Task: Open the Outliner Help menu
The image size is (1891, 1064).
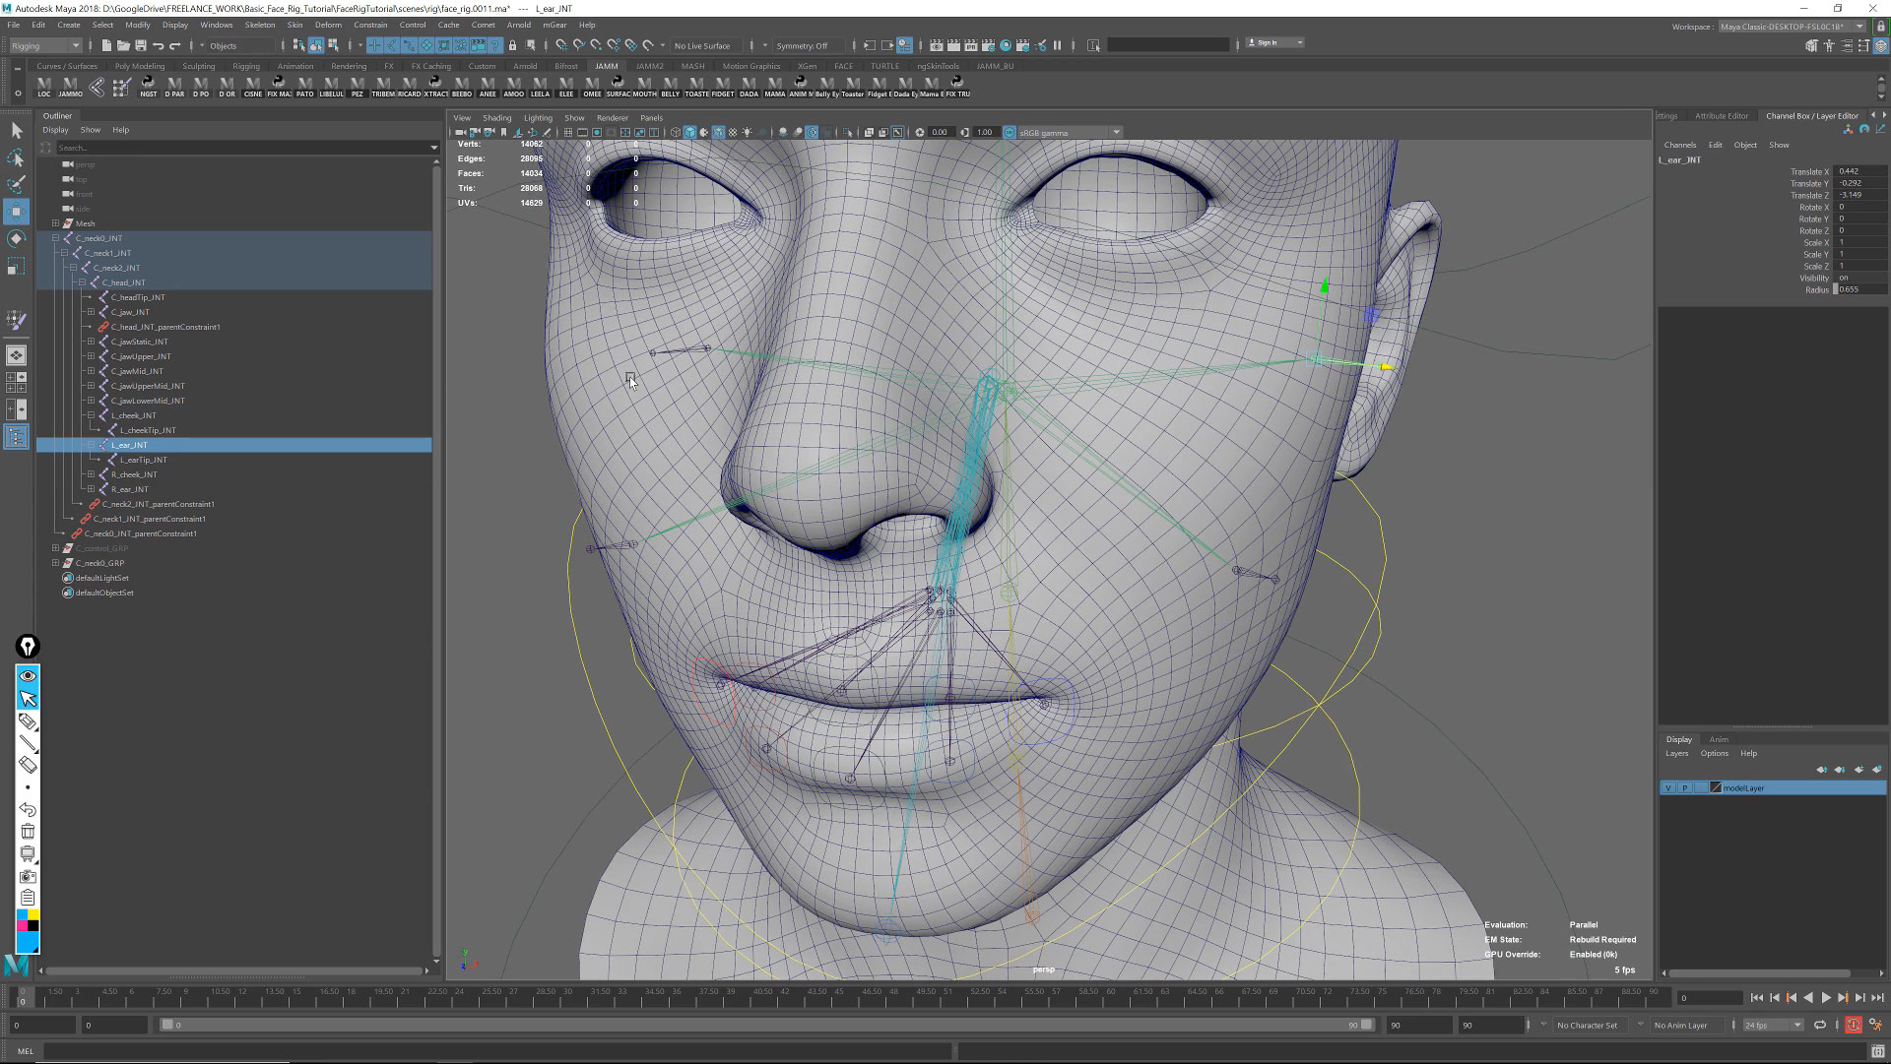Action: (x=121, y=129)
